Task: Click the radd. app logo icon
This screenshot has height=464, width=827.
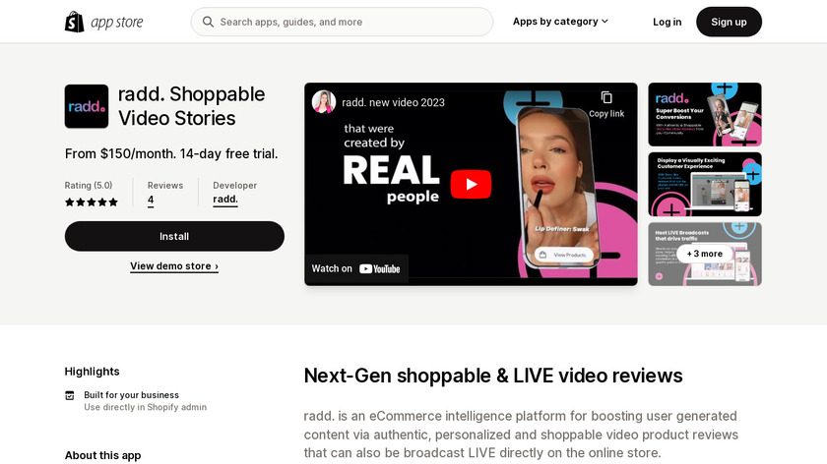Action: [x=87, y=106]
